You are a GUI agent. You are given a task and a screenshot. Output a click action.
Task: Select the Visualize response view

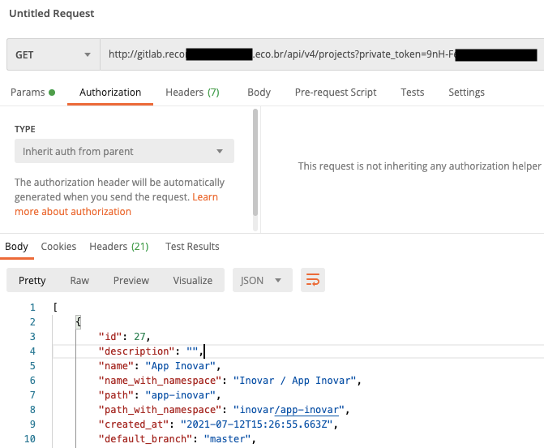(x=193, y=280)
